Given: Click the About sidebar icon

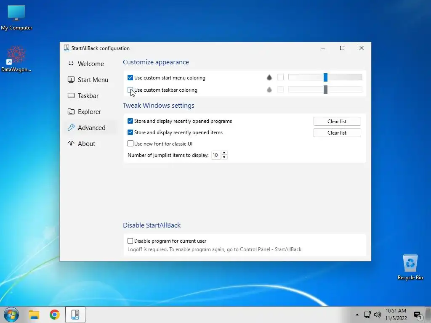Looking at the screenshot, I should 71,143.
